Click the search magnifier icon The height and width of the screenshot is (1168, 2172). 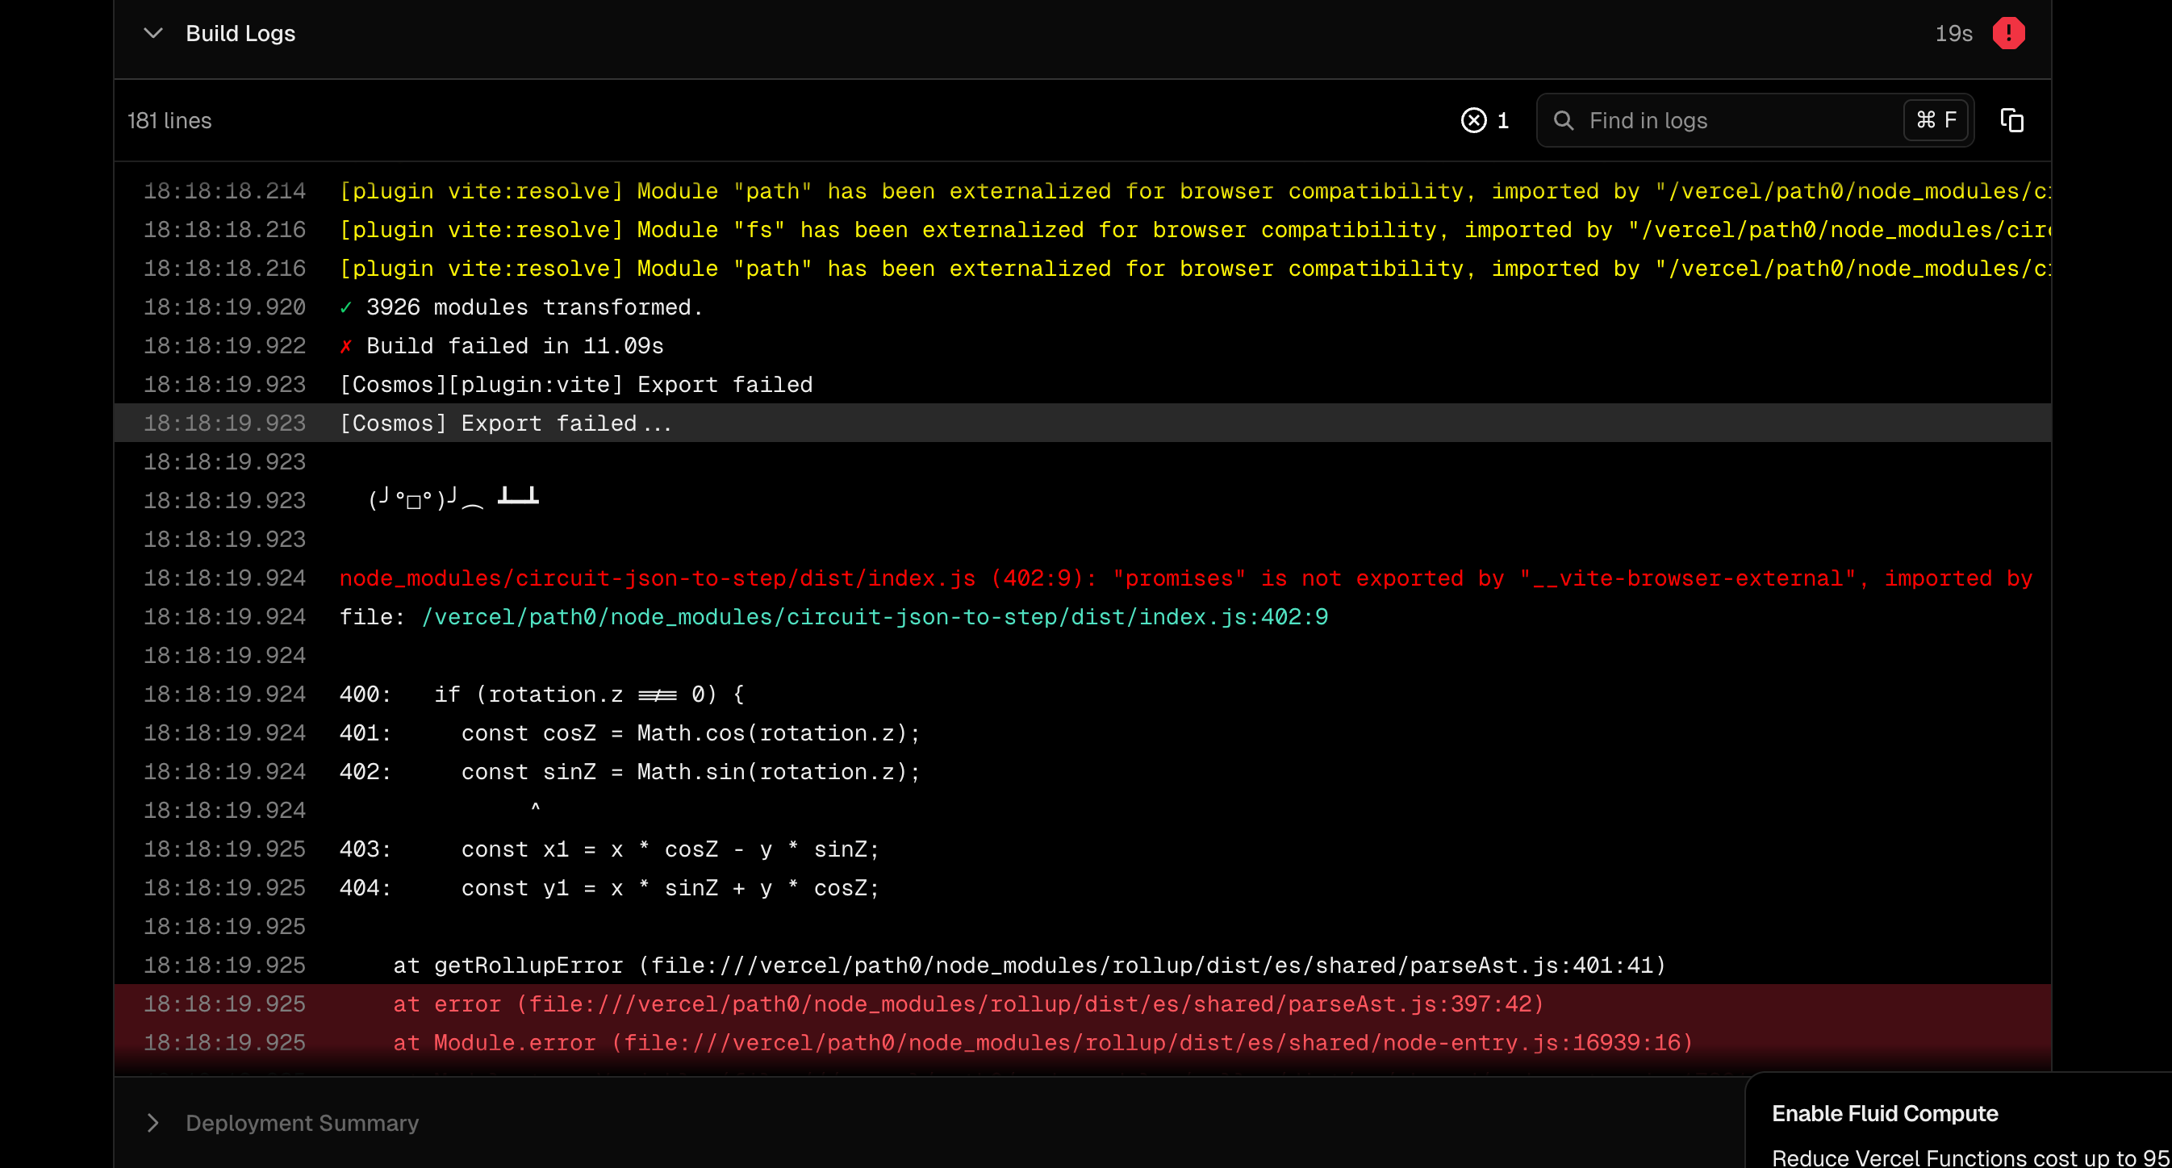1563,120
